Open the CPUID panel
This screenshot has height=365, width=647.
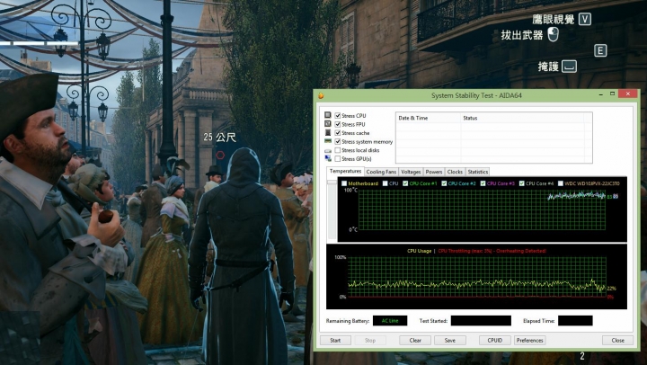(495, 340)
